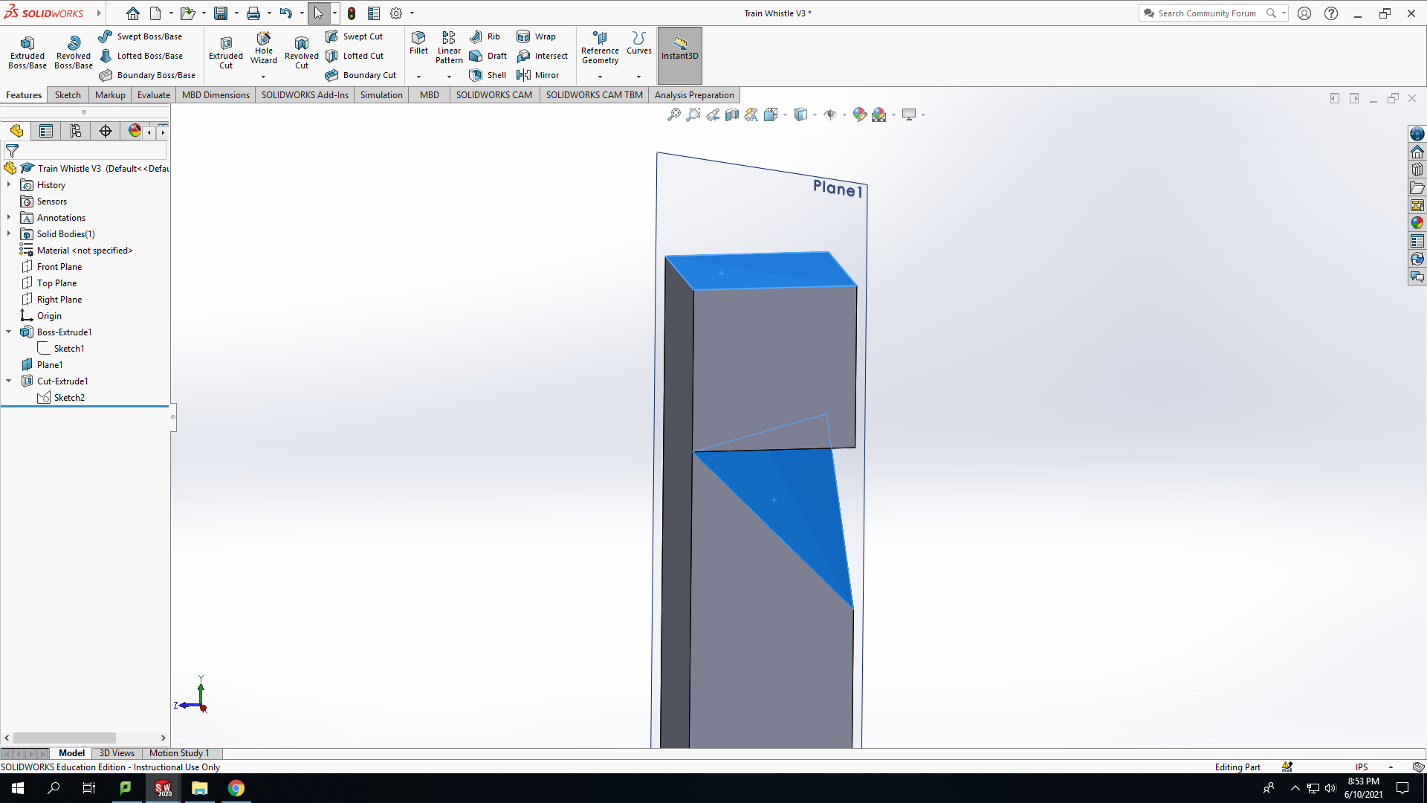Open the SOLIDWORKS Add-Ins tab
The width and height of the screenshot is (1427, 803).
(x=305, y=95)
